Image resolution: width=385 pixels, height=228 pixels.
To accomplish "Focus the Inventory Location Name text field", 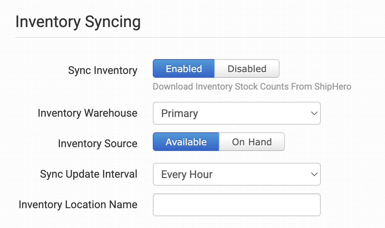I will (237, 205).
